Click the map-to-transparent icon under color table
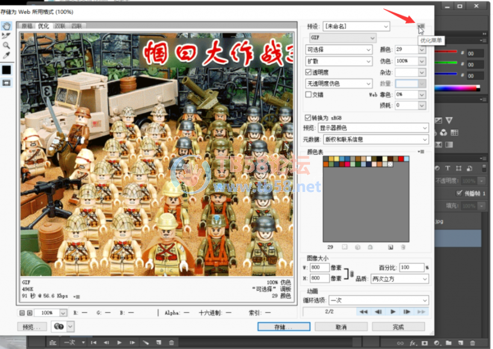 coord(344,247)
